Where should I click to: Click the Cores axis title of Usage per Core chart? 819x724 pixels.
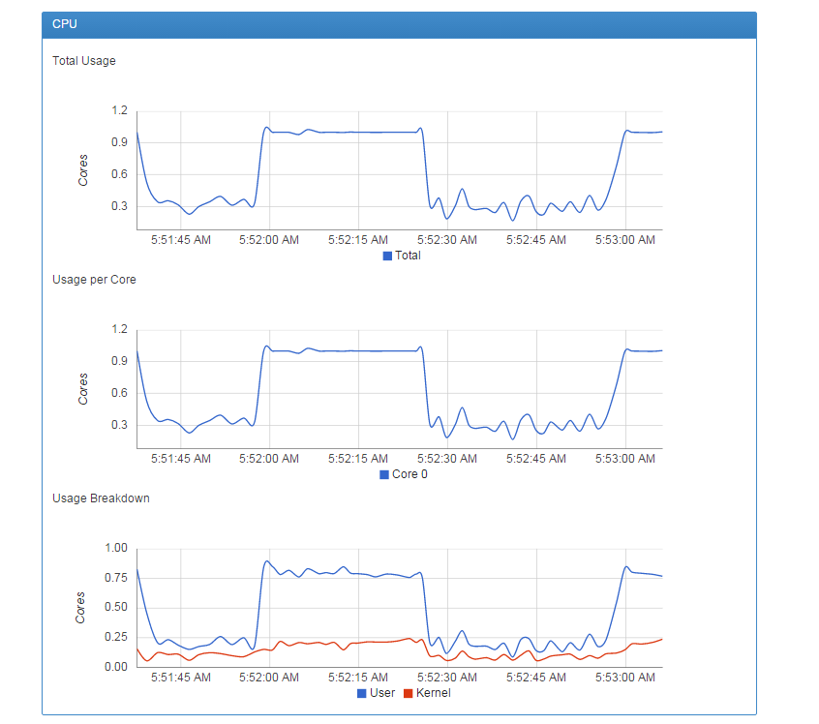click(83, 389)
